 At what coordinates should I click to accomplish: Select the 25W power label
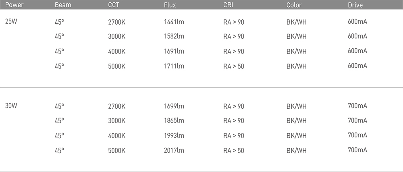[11, 22]
